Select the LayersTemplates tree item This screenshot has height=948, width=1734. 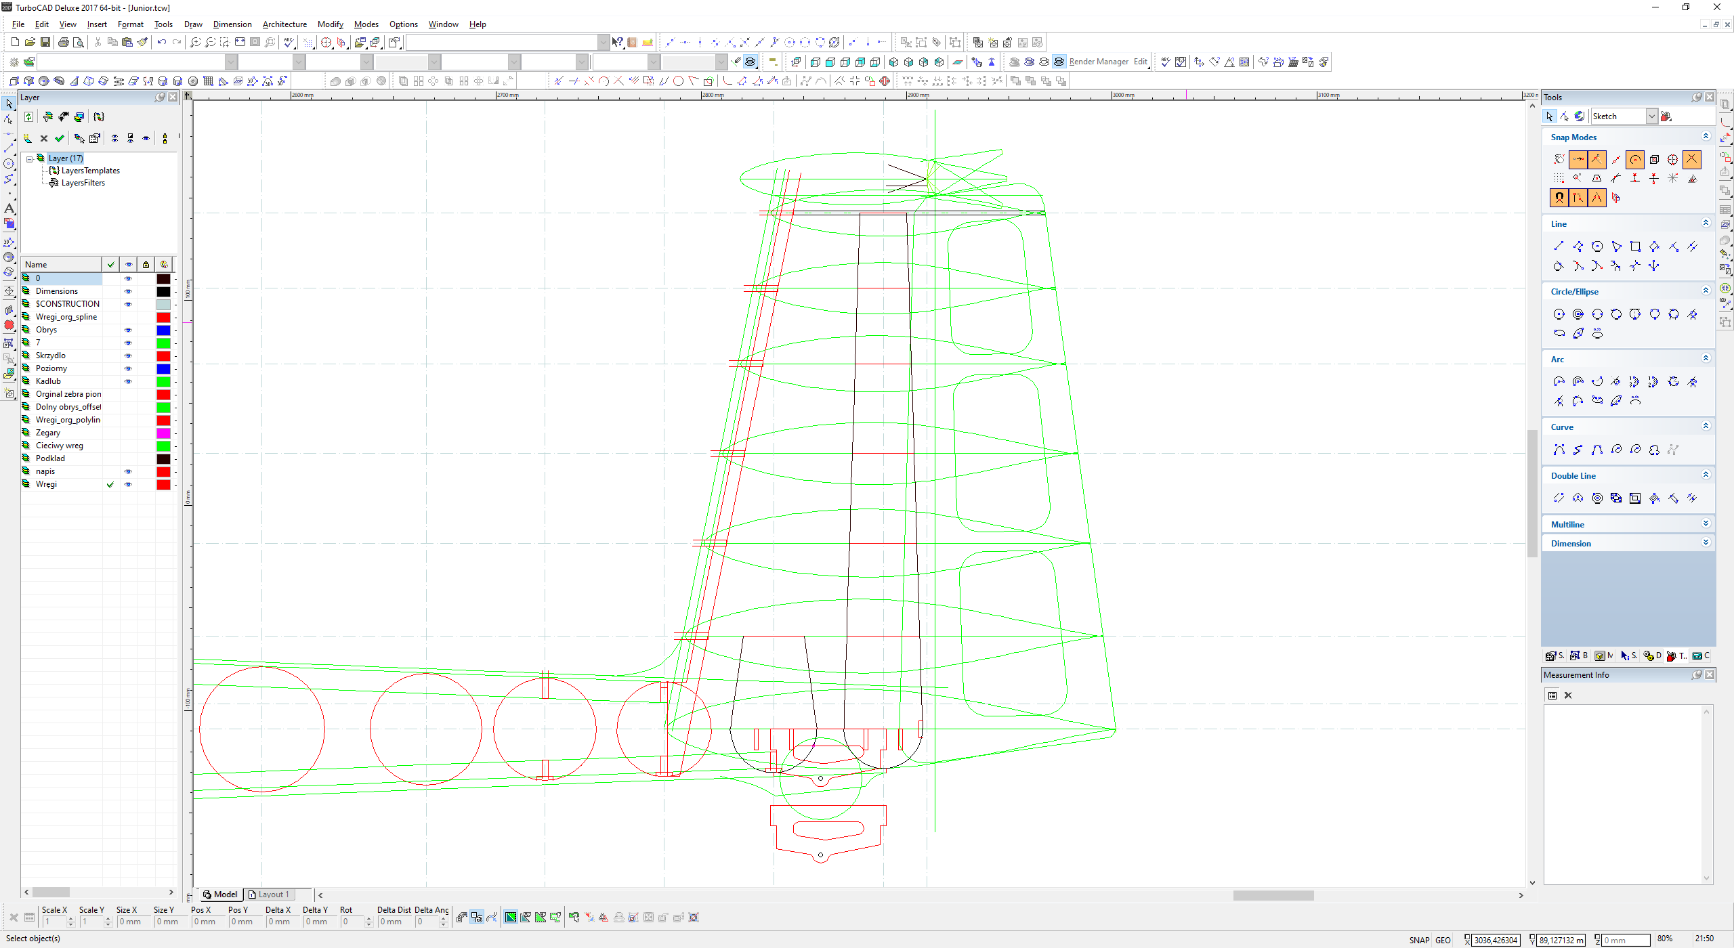(x=90, y=171)
